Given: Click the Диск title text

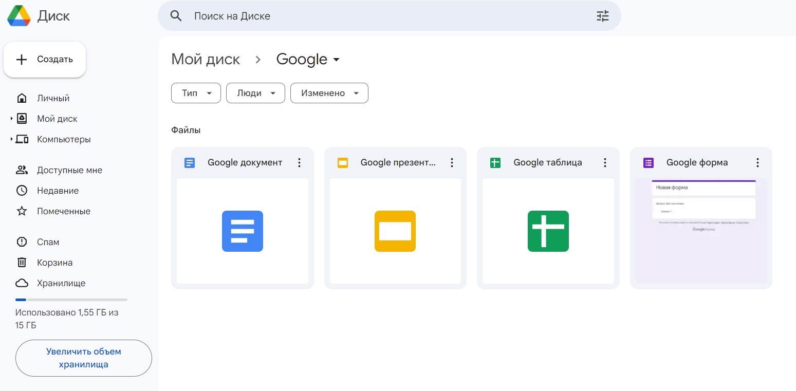Looking at the screenshot, I should 53,16.
